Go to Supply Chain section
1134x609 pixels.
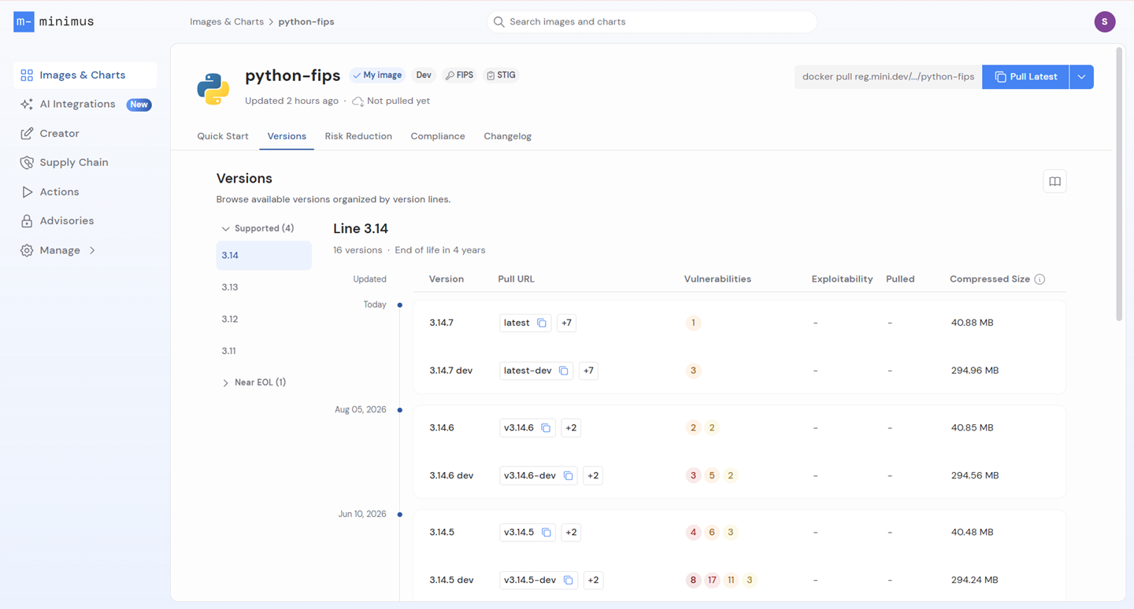85,163
